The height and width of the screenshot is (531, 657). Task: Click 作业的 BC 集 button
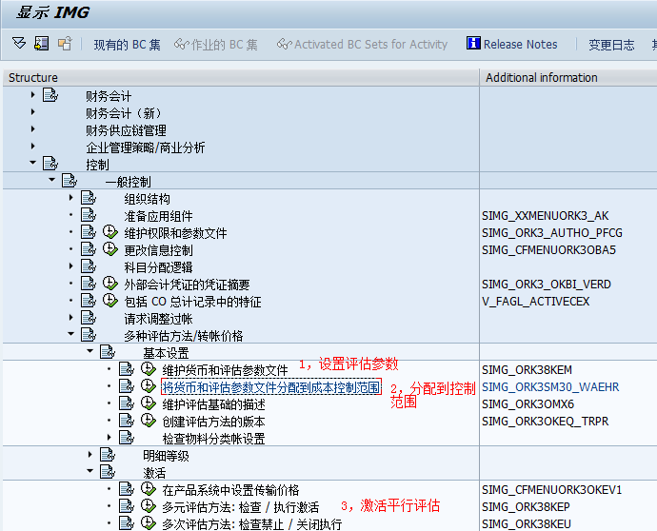point(216,45)
